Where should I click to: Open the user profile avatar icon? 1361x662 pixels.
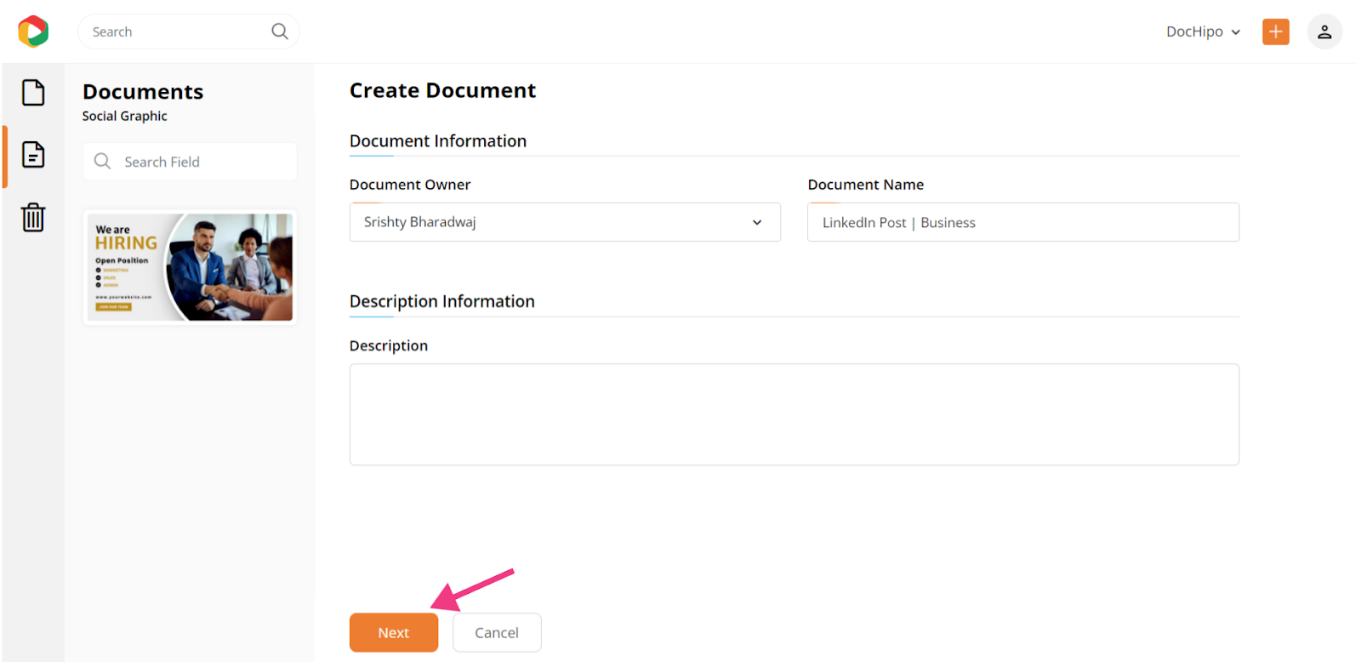click(x=1324, y=31)
